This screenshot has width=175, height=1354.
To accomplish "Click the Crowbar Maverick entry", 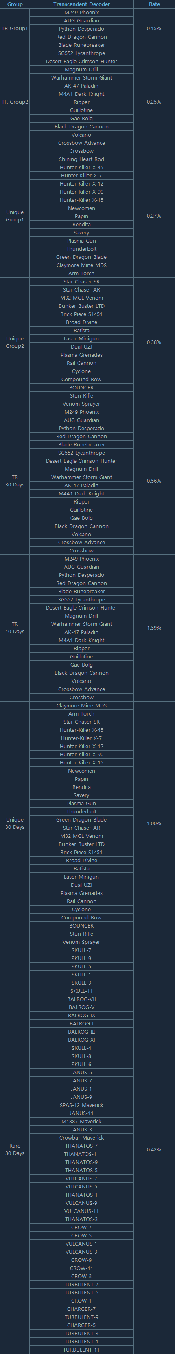I will pos(81,1138).
